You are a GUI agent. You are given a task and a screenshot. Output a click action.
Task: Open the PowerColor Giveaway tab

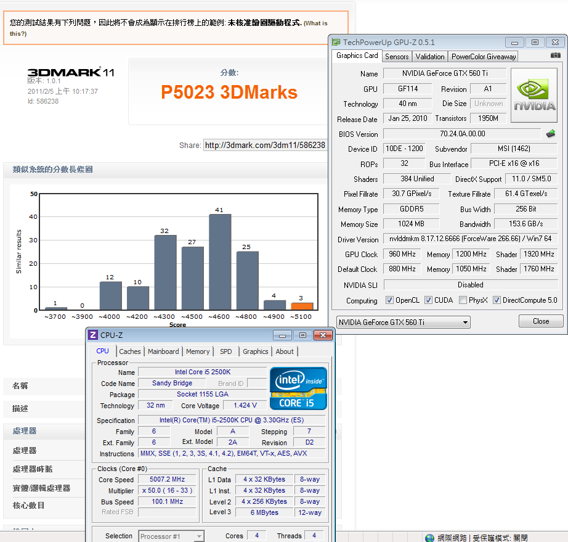pyautogui.click(x=484, y=57)
